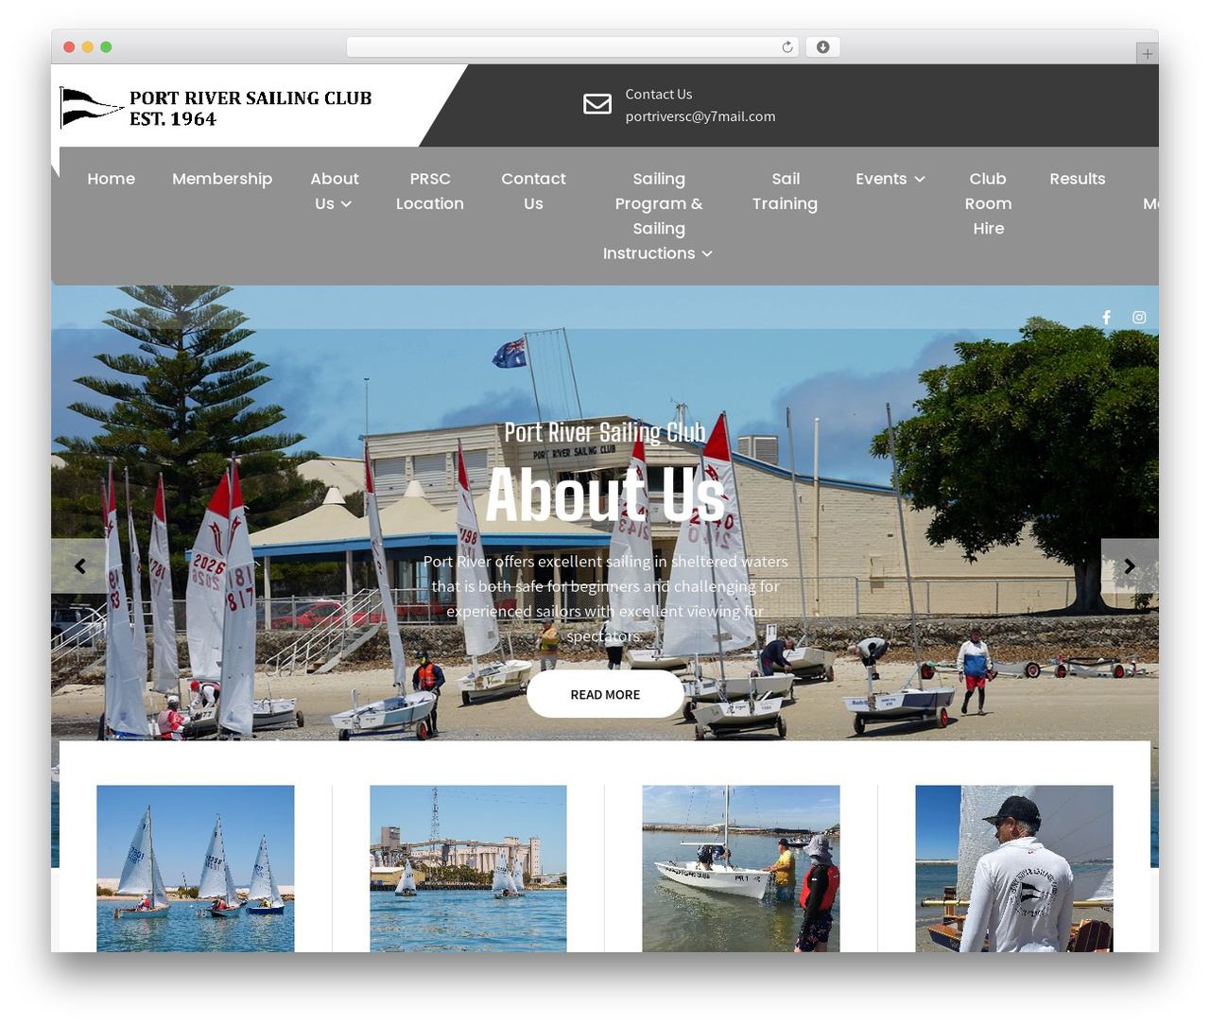The image size is (1210, 1025).
Task: Click the browser download icon
Action: 823,47
